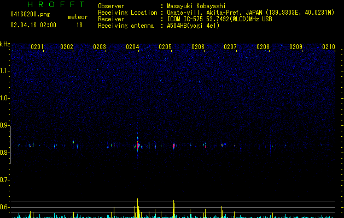Click the red meteor echo just after 0205

[173, 146]
